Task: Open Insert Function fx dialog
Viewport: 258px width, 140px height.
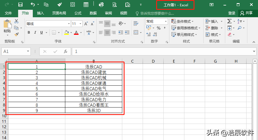Action: [x=66, y=51]
